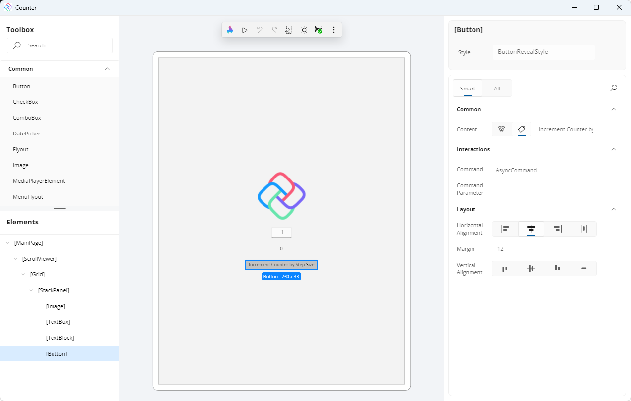
Task: Open the Hot Reload flame menu
Action: click(x=230, y=30)
